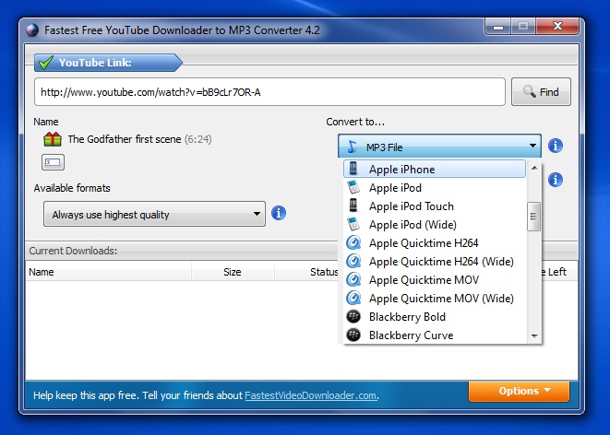Click the Status column header
This screenshot has width=610, height=435.
coord(306,272)
